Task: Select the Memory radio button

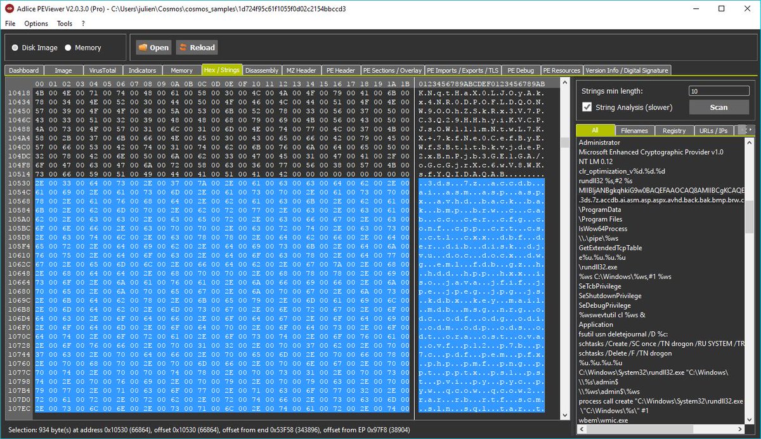Action: click(83, 48)
